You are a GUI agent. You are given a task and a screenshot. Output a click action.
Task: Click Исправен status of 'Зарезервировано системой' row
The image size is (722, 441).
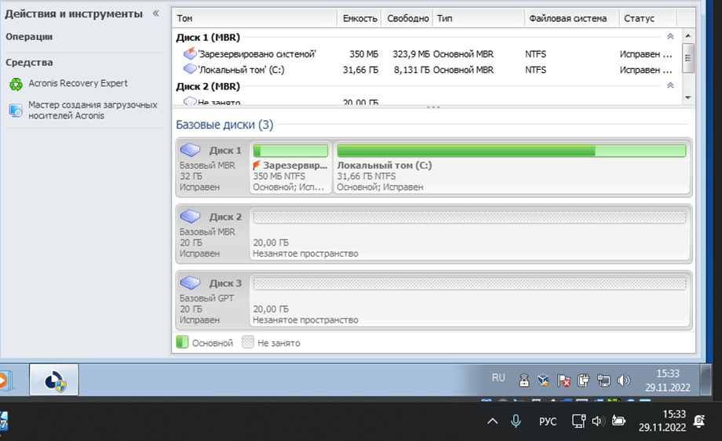(x=646, y=54)
